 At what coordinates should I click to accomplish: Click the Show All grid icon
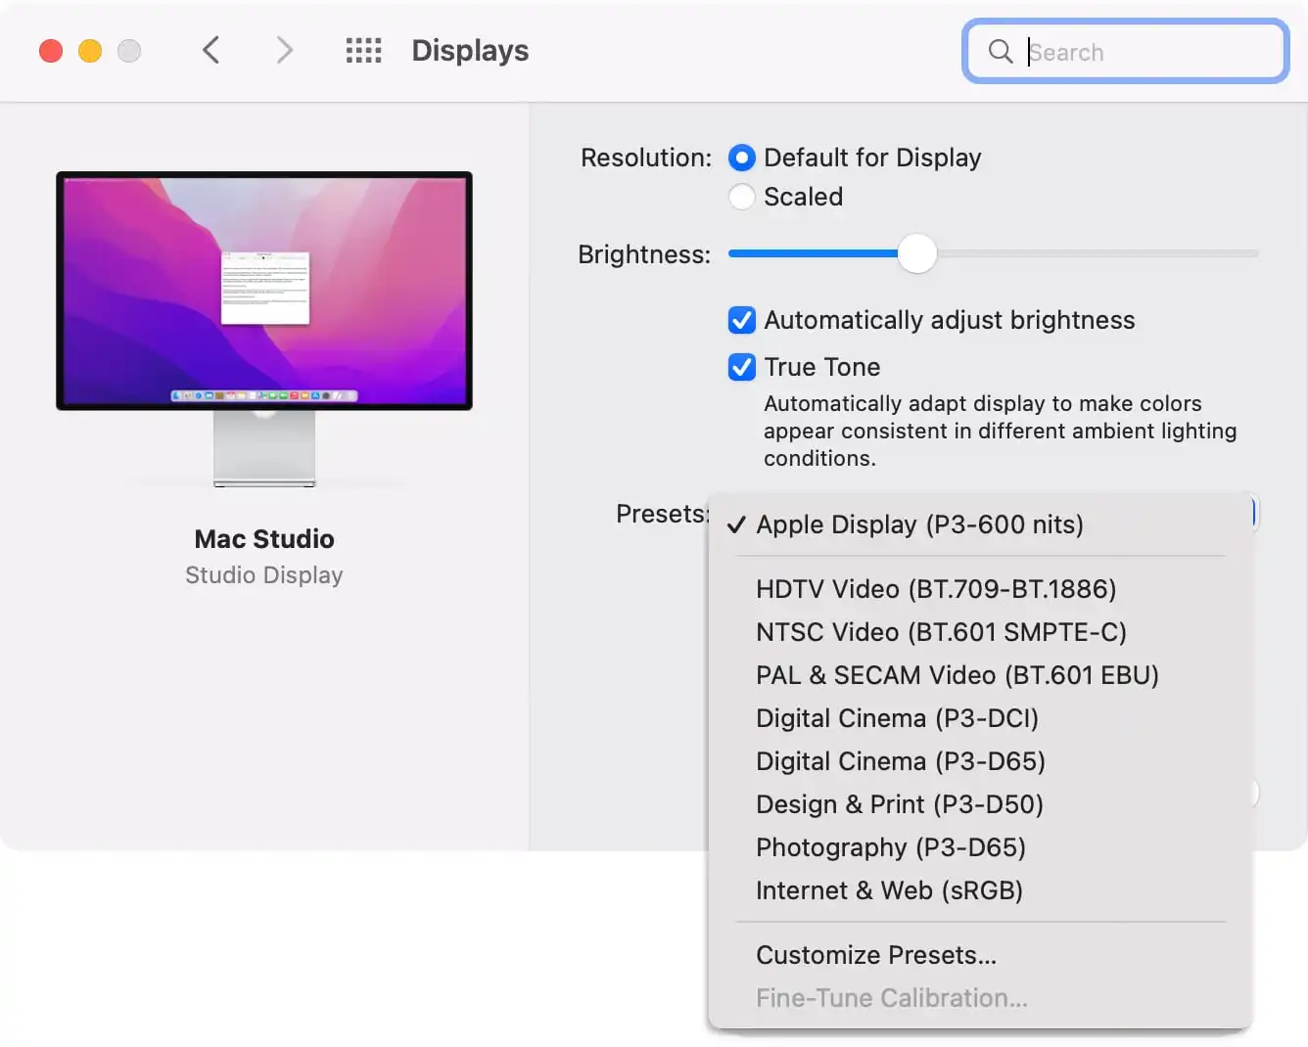pos(363,50)
